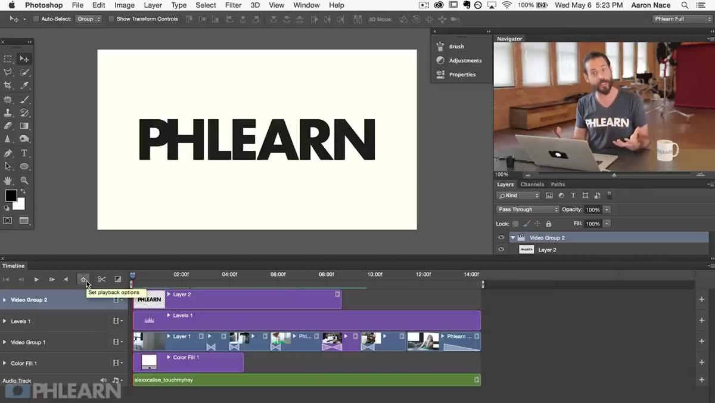The width and height of the screenshot is (715, 403).
Task: Split clip at playhead with scissors
Action: tap(102, 279)
